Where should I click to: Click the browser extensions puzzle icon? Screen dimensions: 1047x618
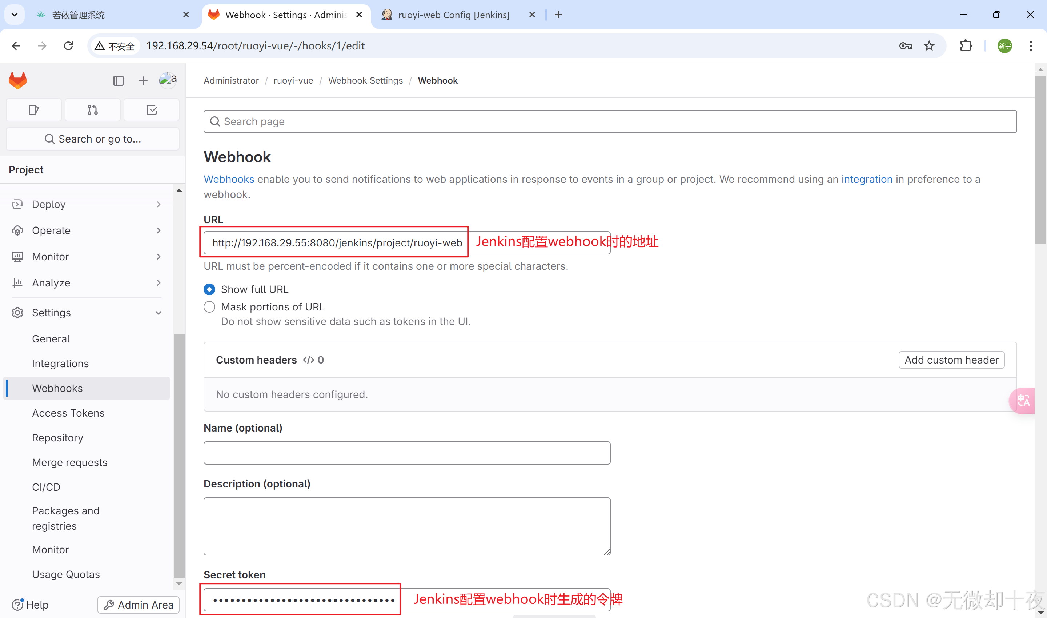tap(966, 45)
